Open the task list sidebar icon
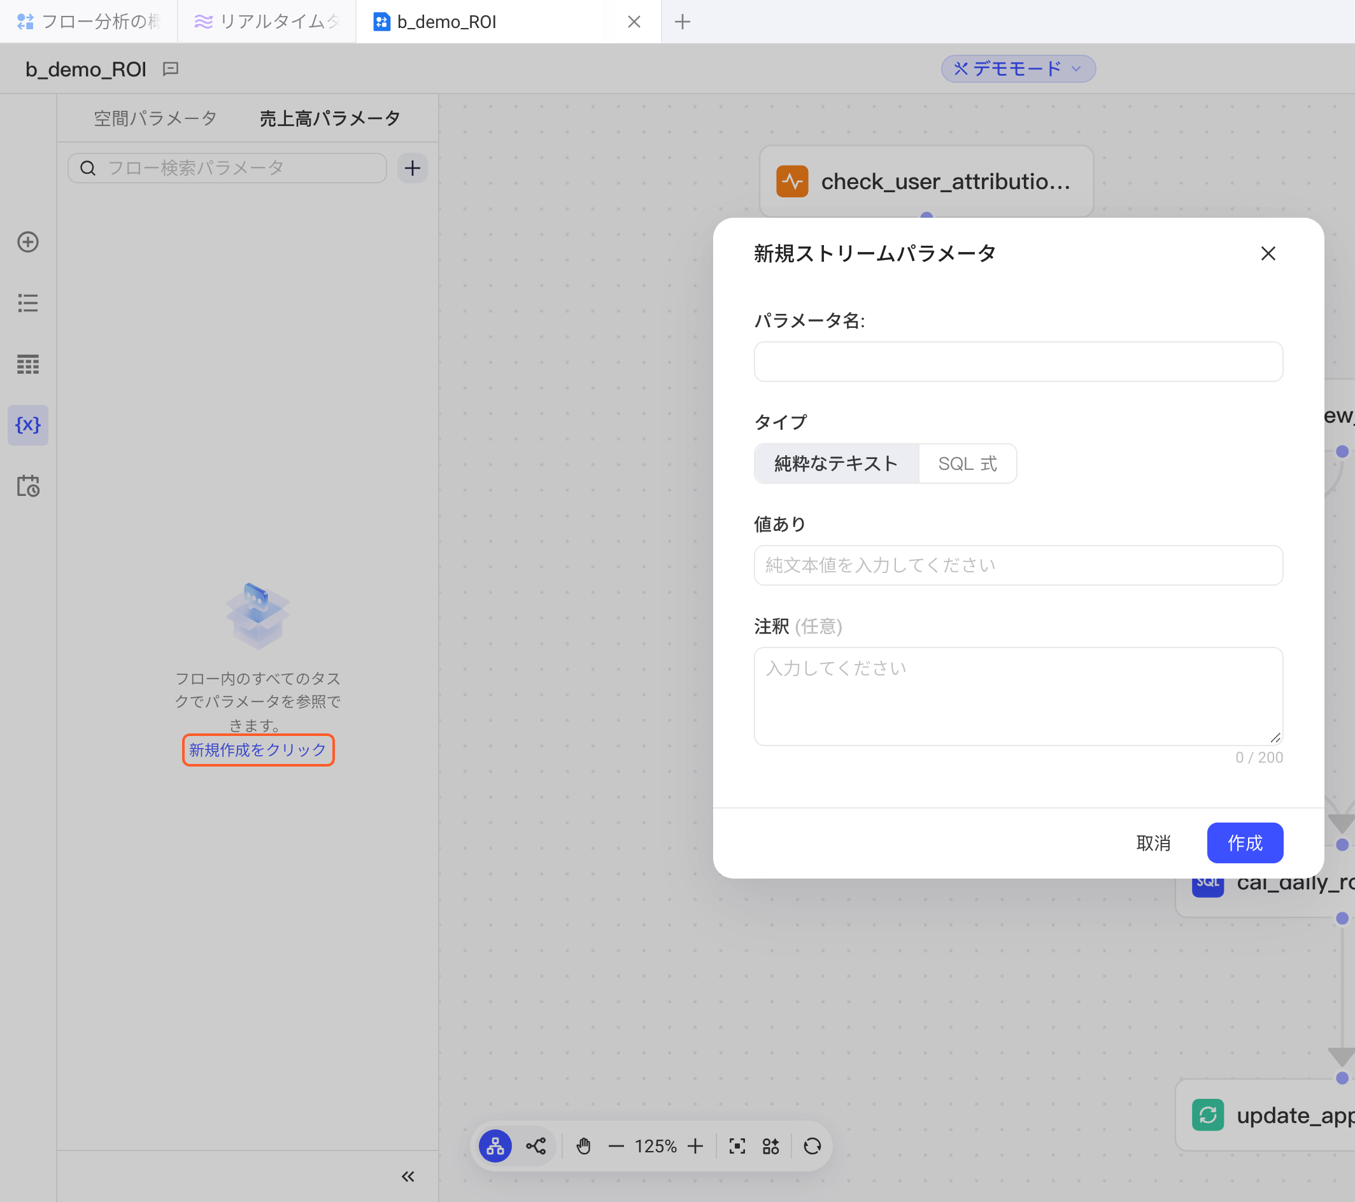 28,303
